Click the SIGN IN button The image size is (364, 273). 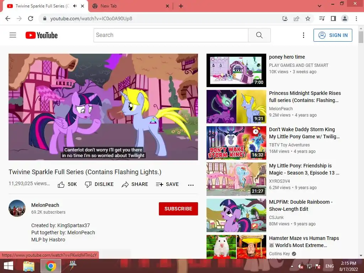[333, 35]
